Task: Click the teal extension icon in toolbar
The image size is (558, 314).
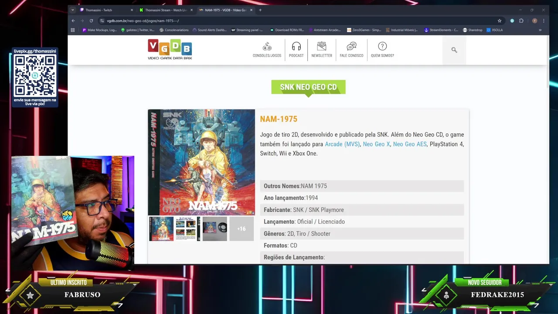Action: point(512,20)
